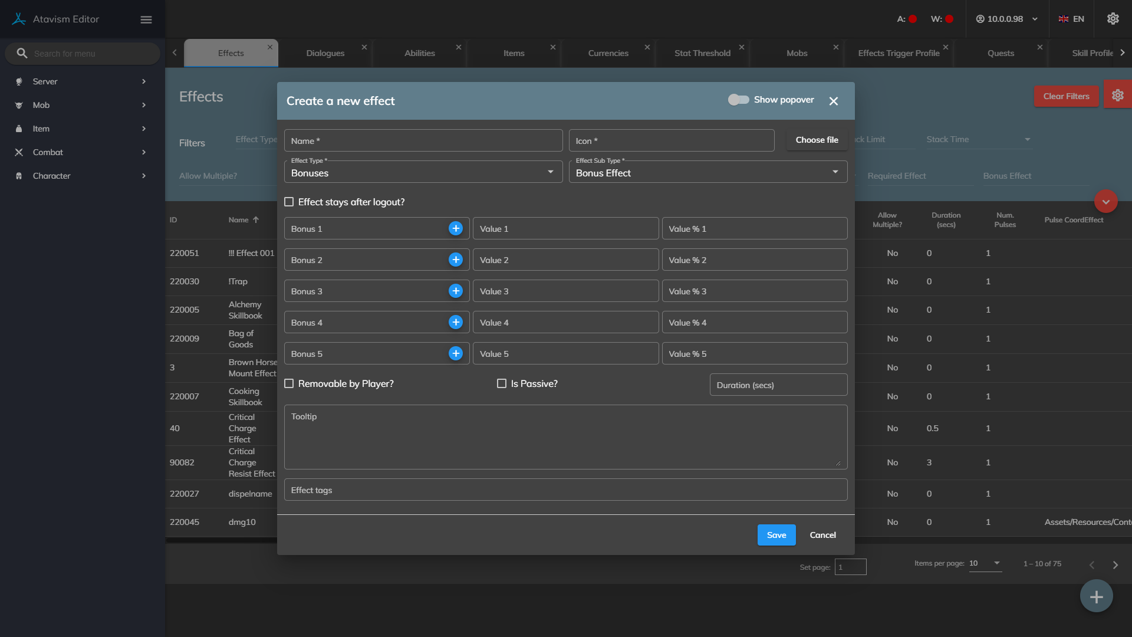Click the Save button
Image resolution: width=1132 pixels, height=637 pixels.
776,535
